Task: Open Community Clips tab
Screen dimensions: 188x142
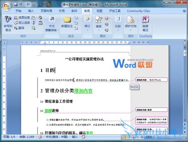Action: (138, 11)
